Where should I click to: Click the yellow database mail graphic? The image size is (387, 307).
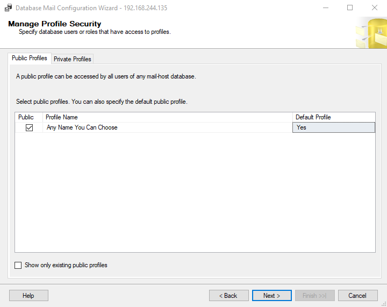coord(371,33)
